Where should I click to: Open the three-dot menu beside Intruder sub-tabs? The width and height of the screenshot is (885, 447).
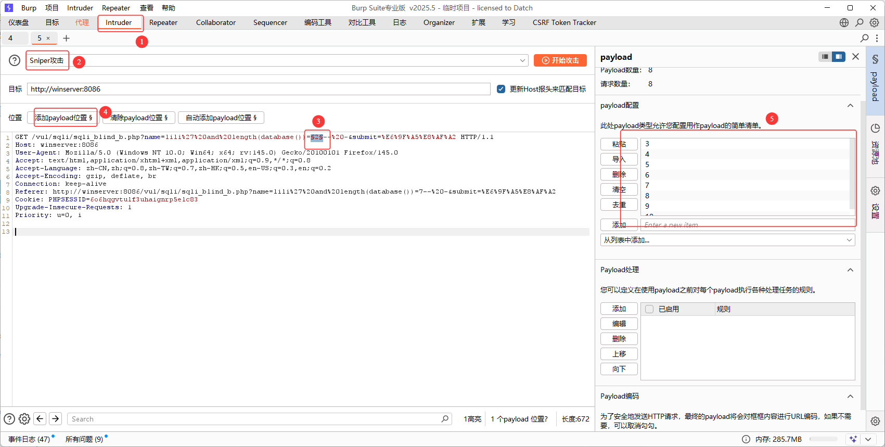point(877,38)
